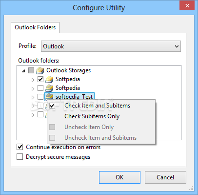Click the softpedia_Test storage icon

(49, 97)
